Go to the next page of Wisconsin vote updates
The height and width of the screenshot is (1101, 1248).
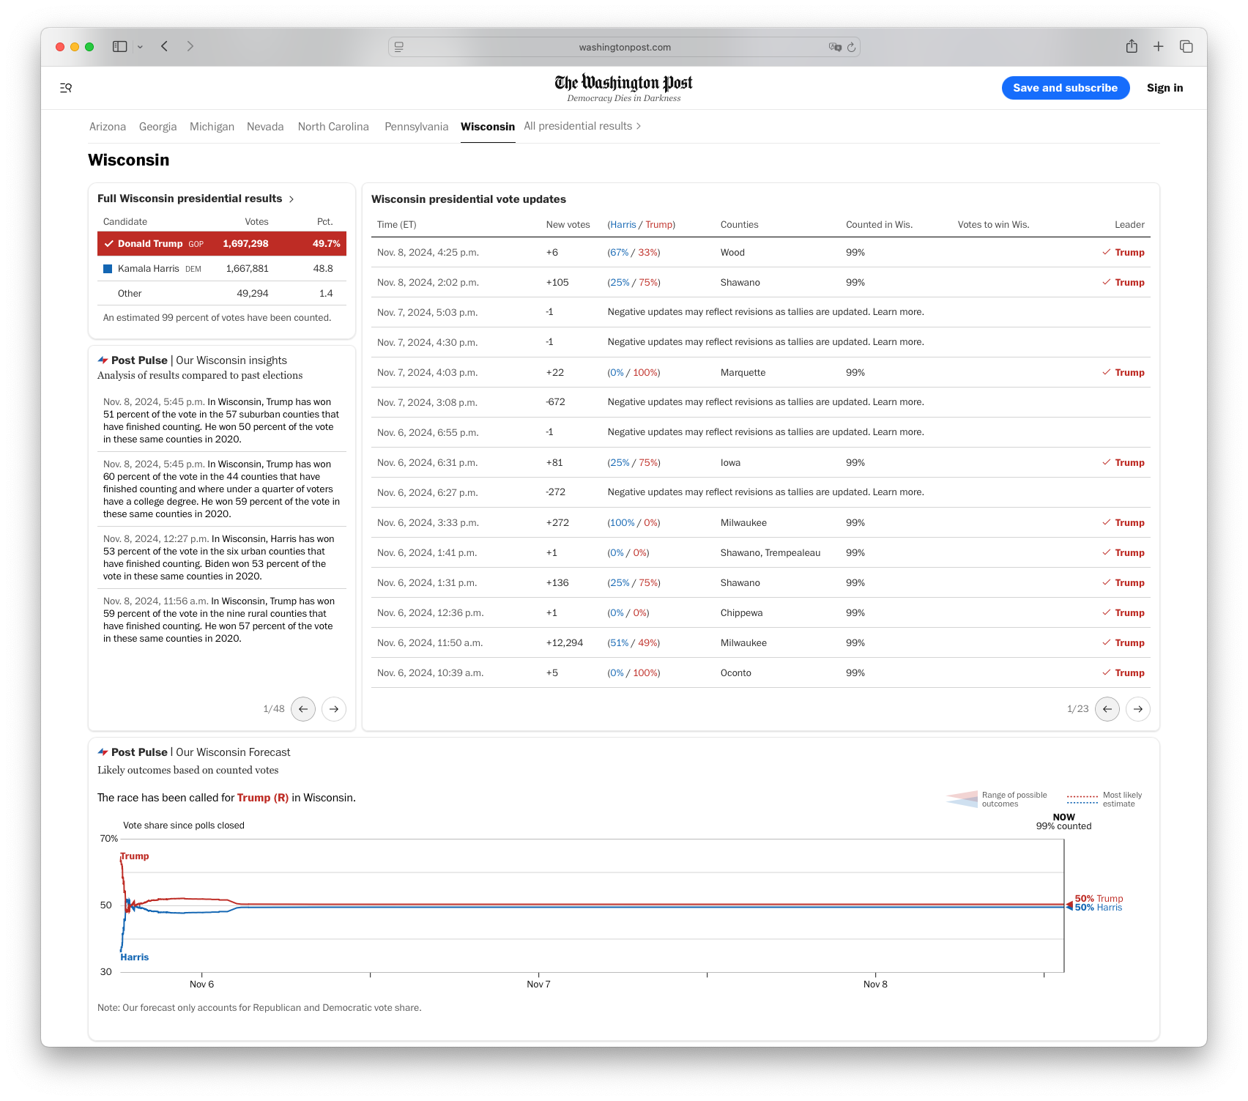(x=1137, y=709)
